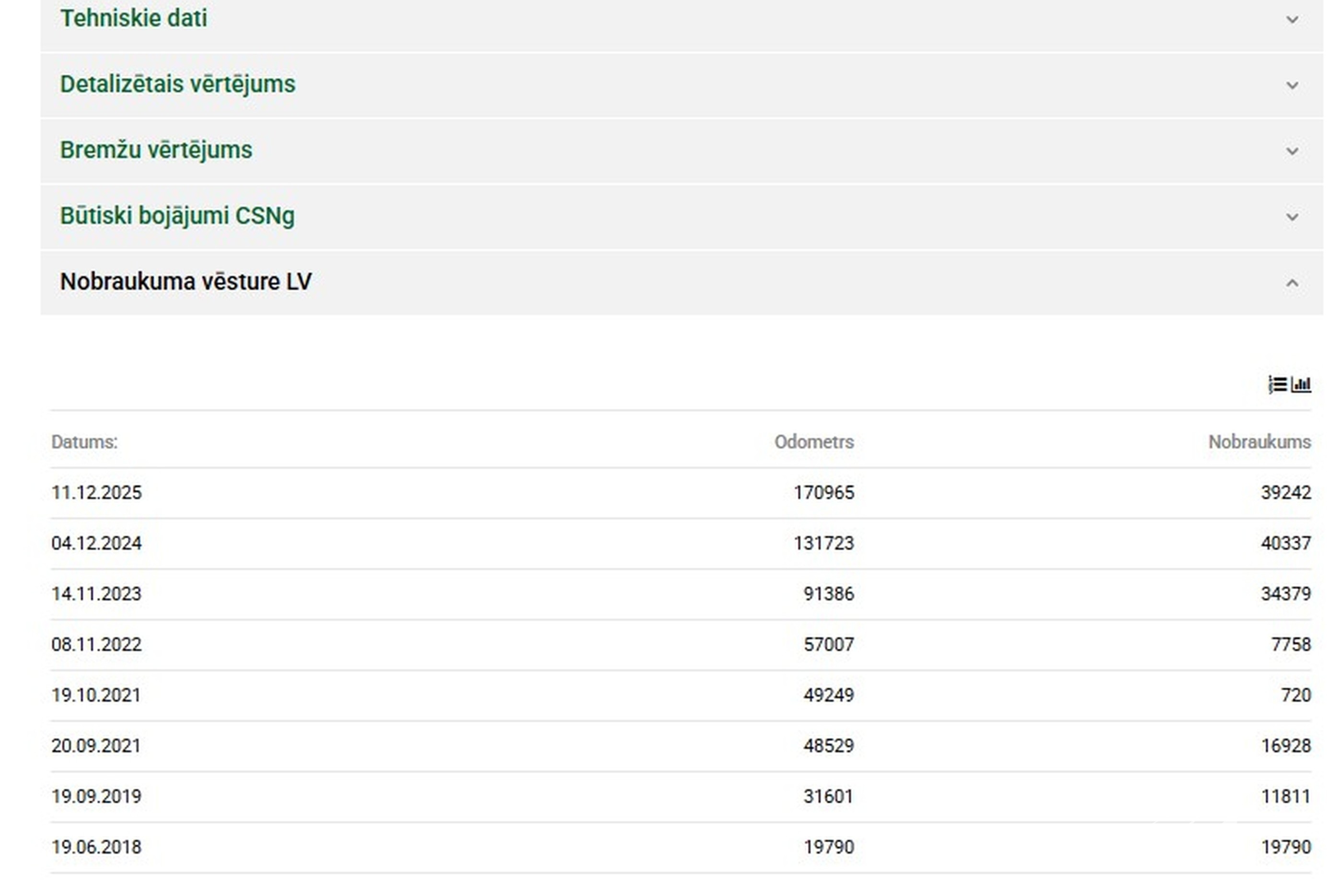Collapse Nobraukuma vēsture LV chevron
The width and height of the screenshot is (1342, 895).
coord(1292,283)
